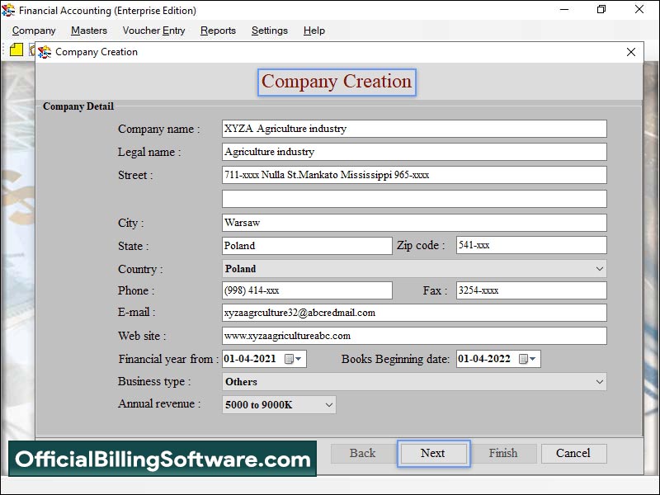
Task: Click the Company Creation dialog title icon
Action: pos(45,52)
